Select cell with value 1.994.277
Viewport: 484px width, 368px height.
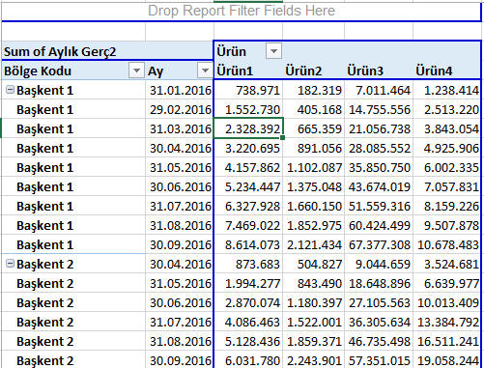(248, 283)
